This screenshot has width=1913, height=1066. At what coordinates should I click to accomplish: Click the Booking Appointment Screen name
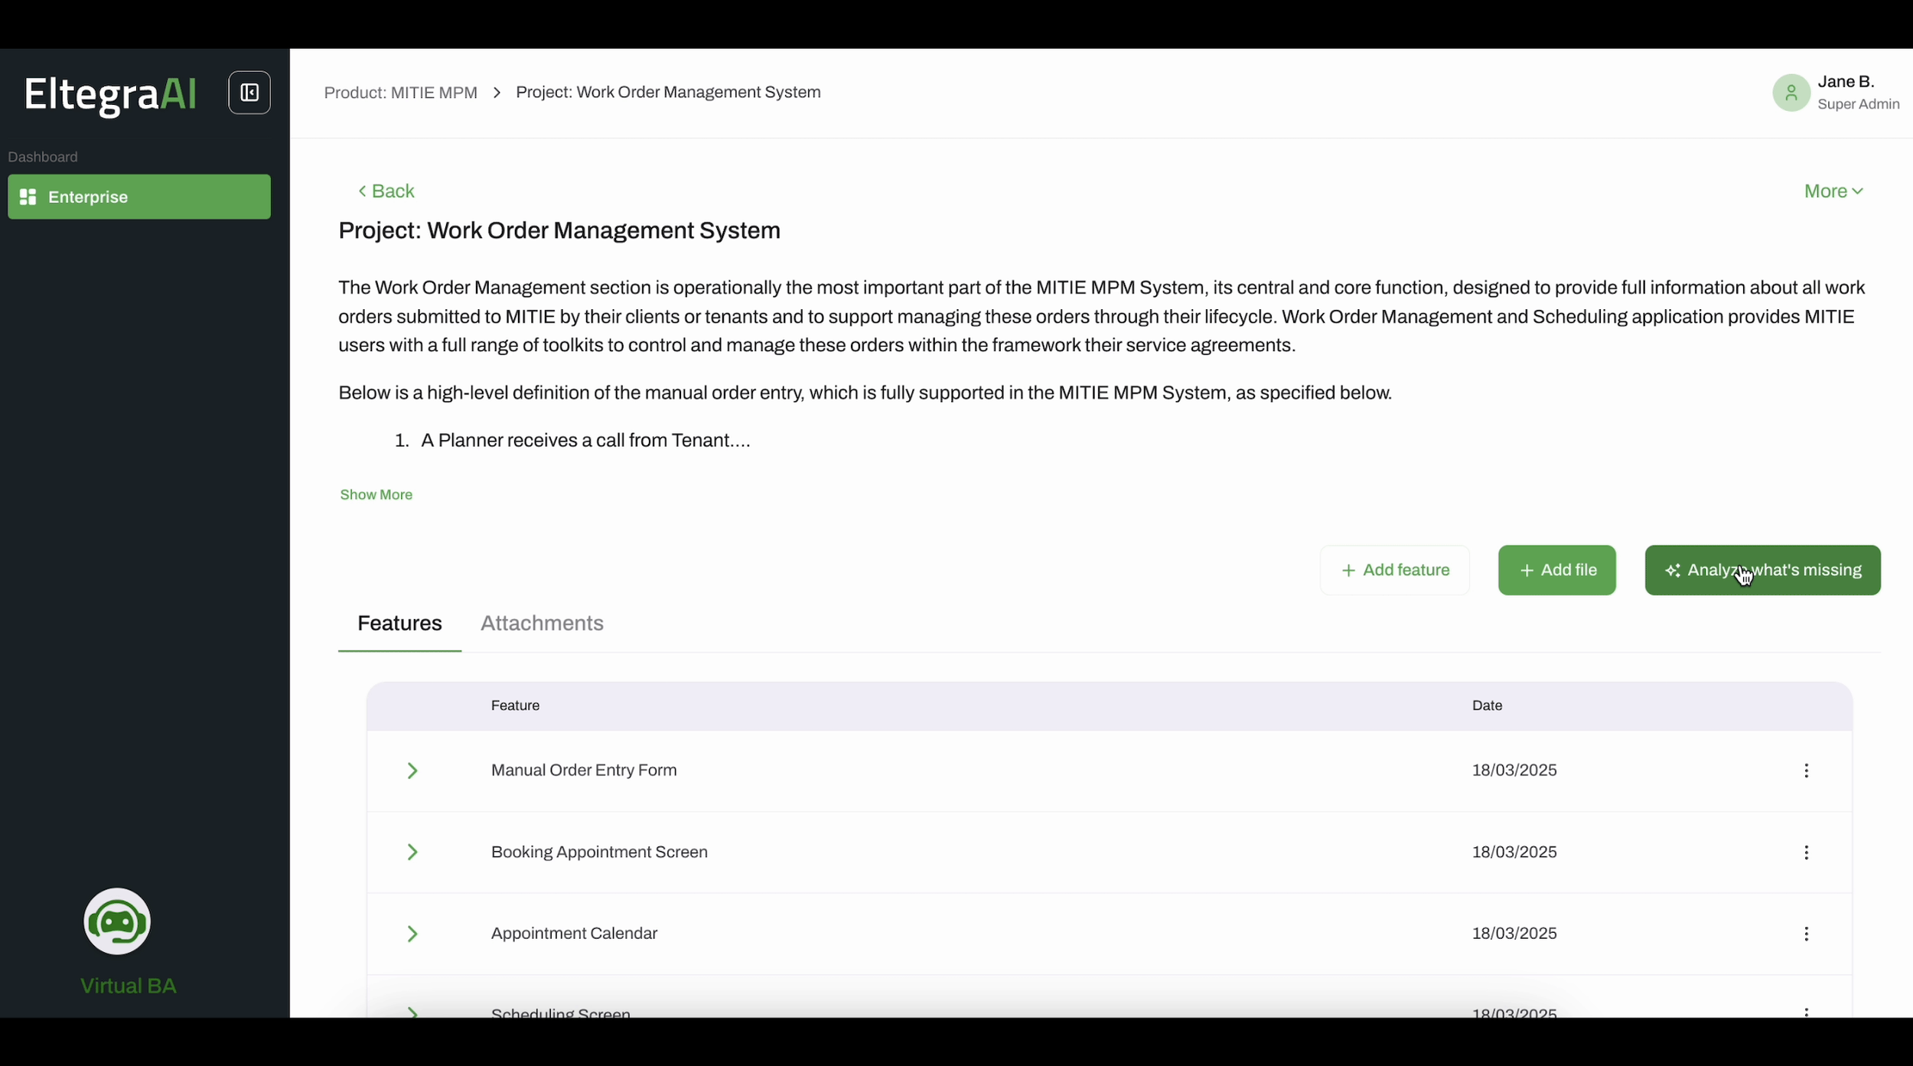[599, 852]
